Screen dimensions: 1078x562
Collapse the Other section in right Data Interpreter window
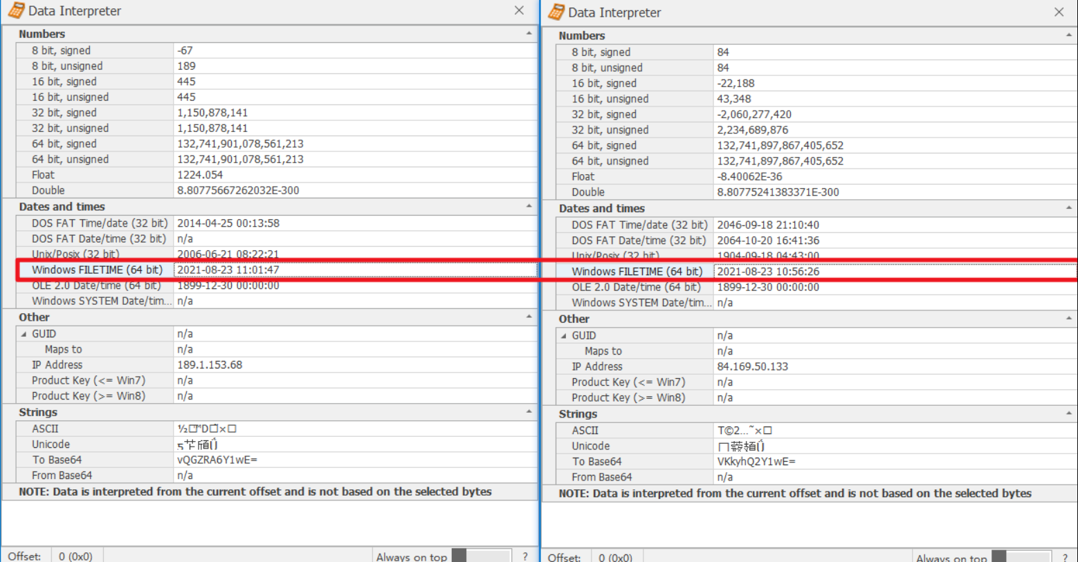1068,318
